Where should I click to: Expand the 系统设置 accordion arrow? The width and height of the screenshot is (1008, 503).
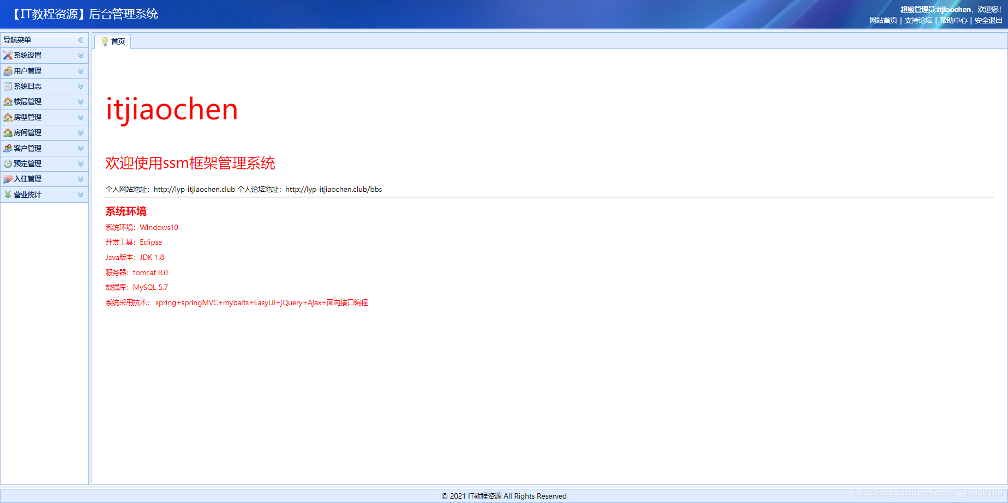[x=81, y=56]
